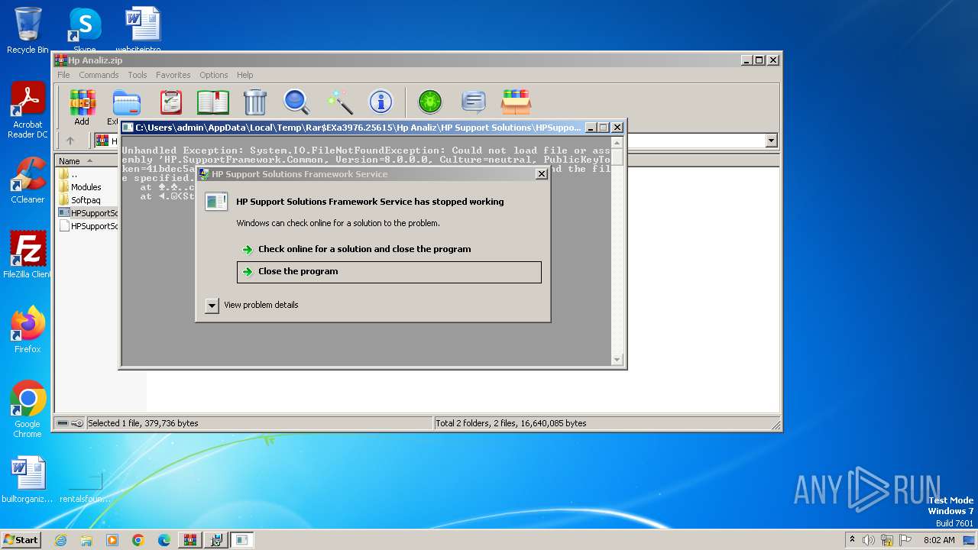Open Windows Explorer from the taskbar
Screen dimensions: 978x550
86,540
